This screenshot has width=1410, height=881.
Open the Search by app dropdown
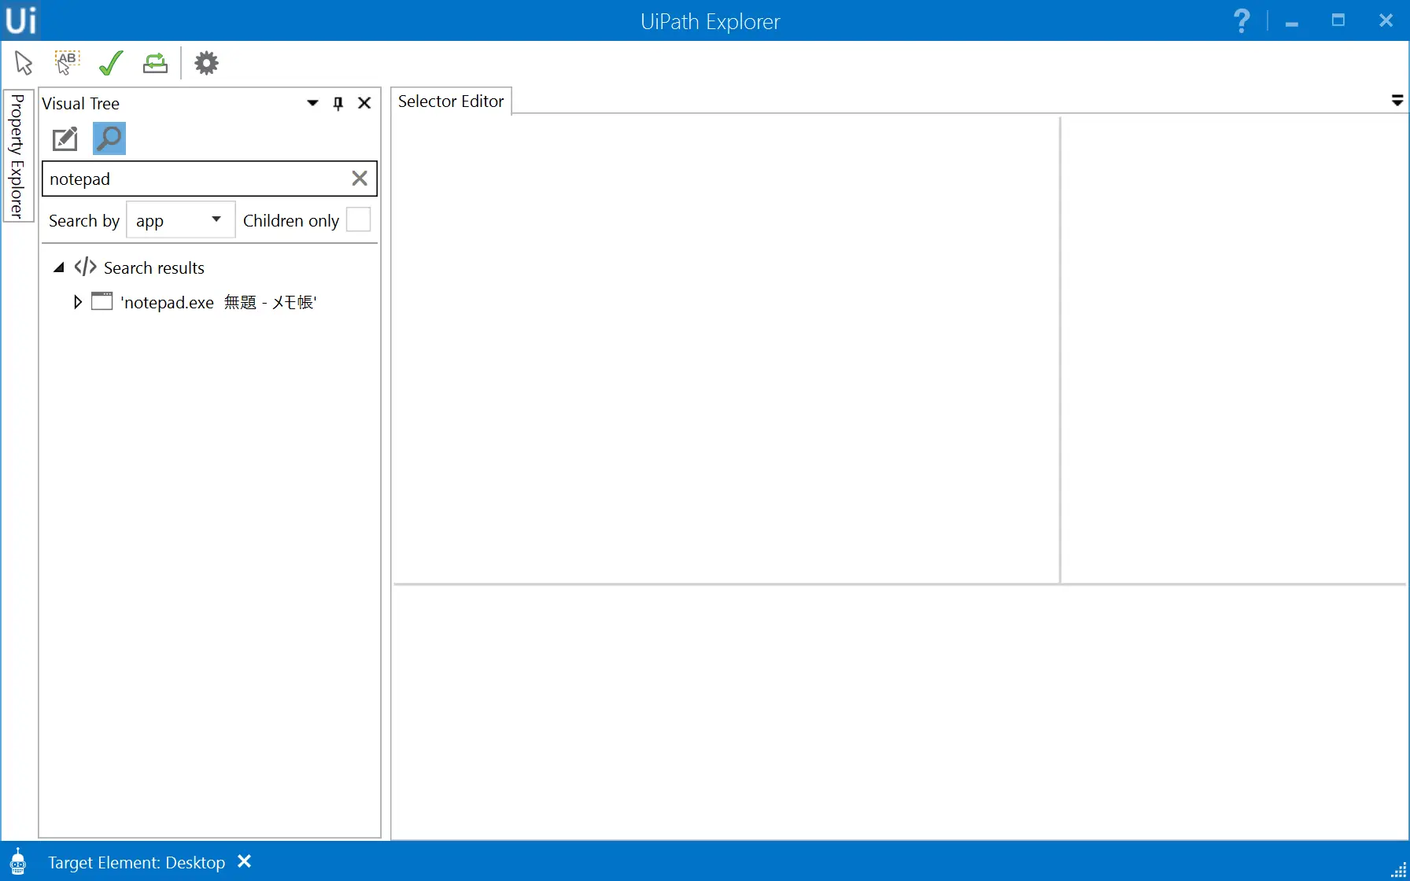181,220
